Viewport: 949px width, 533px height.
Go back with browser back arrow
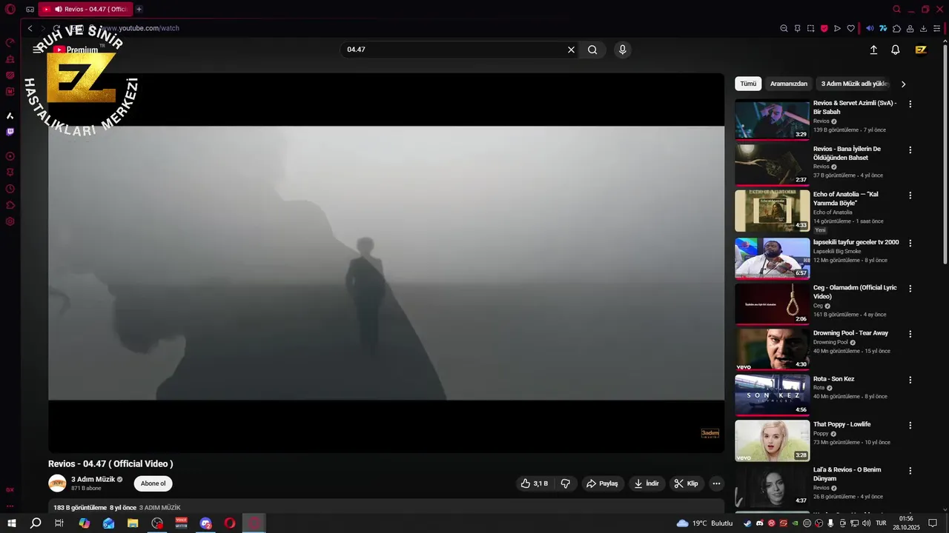(x=30, y=28)
